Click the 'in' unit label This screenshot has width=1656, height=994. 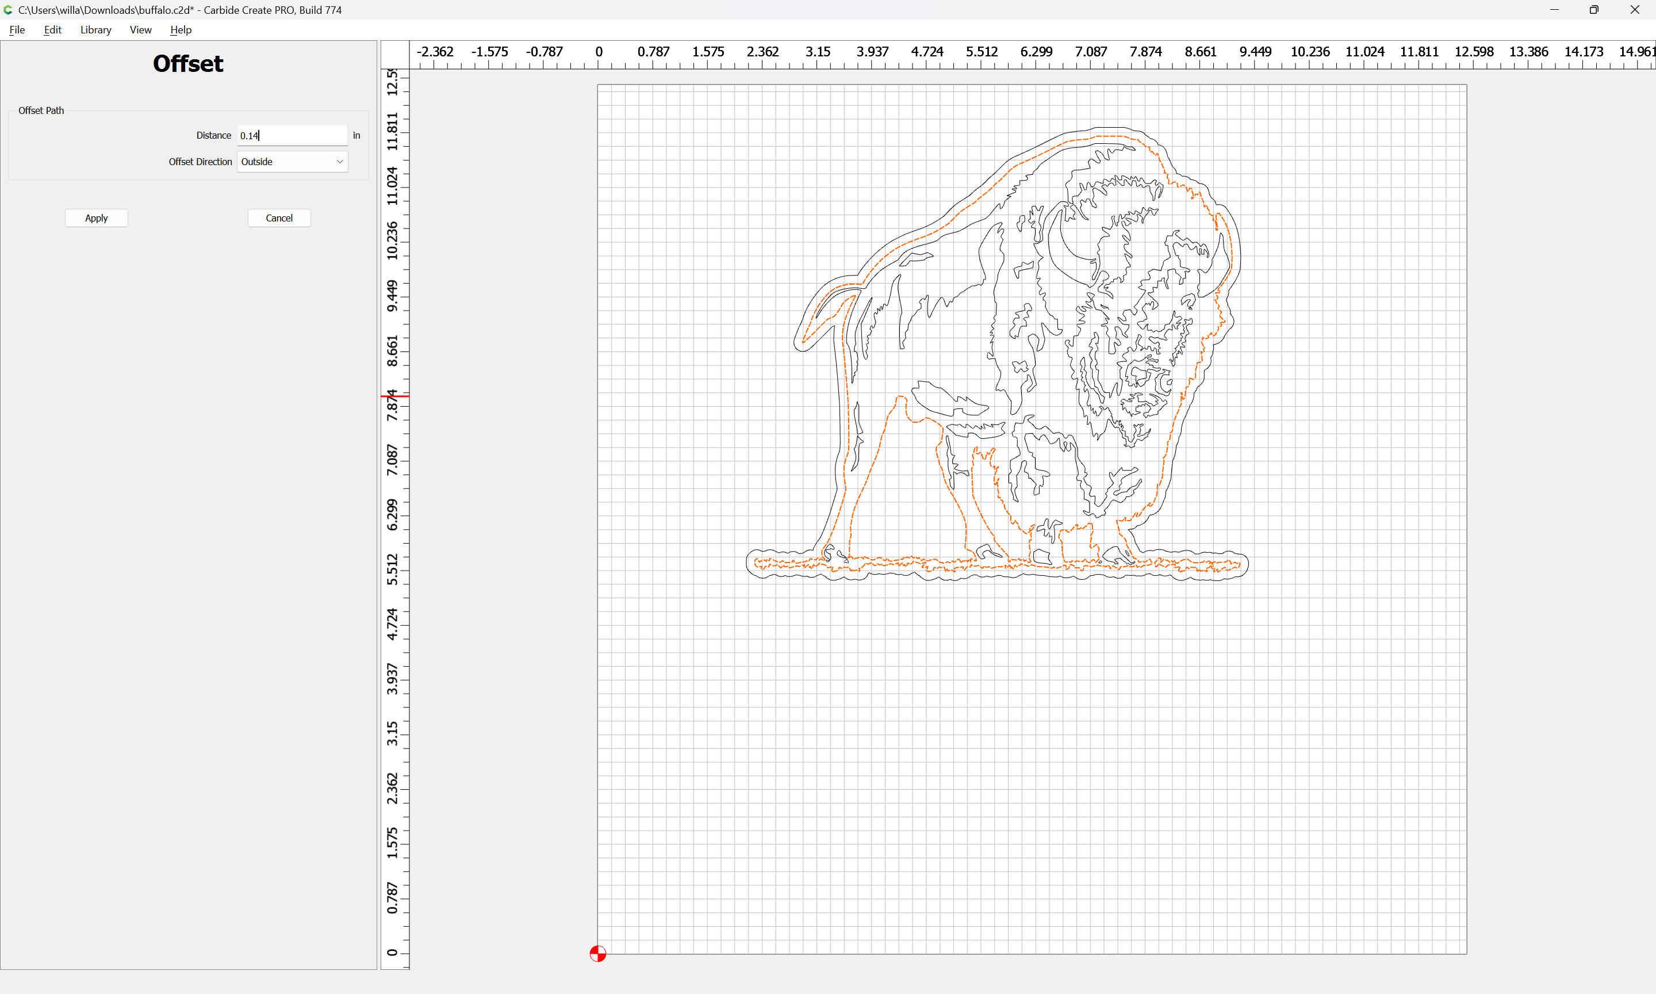pyautogui.click(x=356, y=135)
